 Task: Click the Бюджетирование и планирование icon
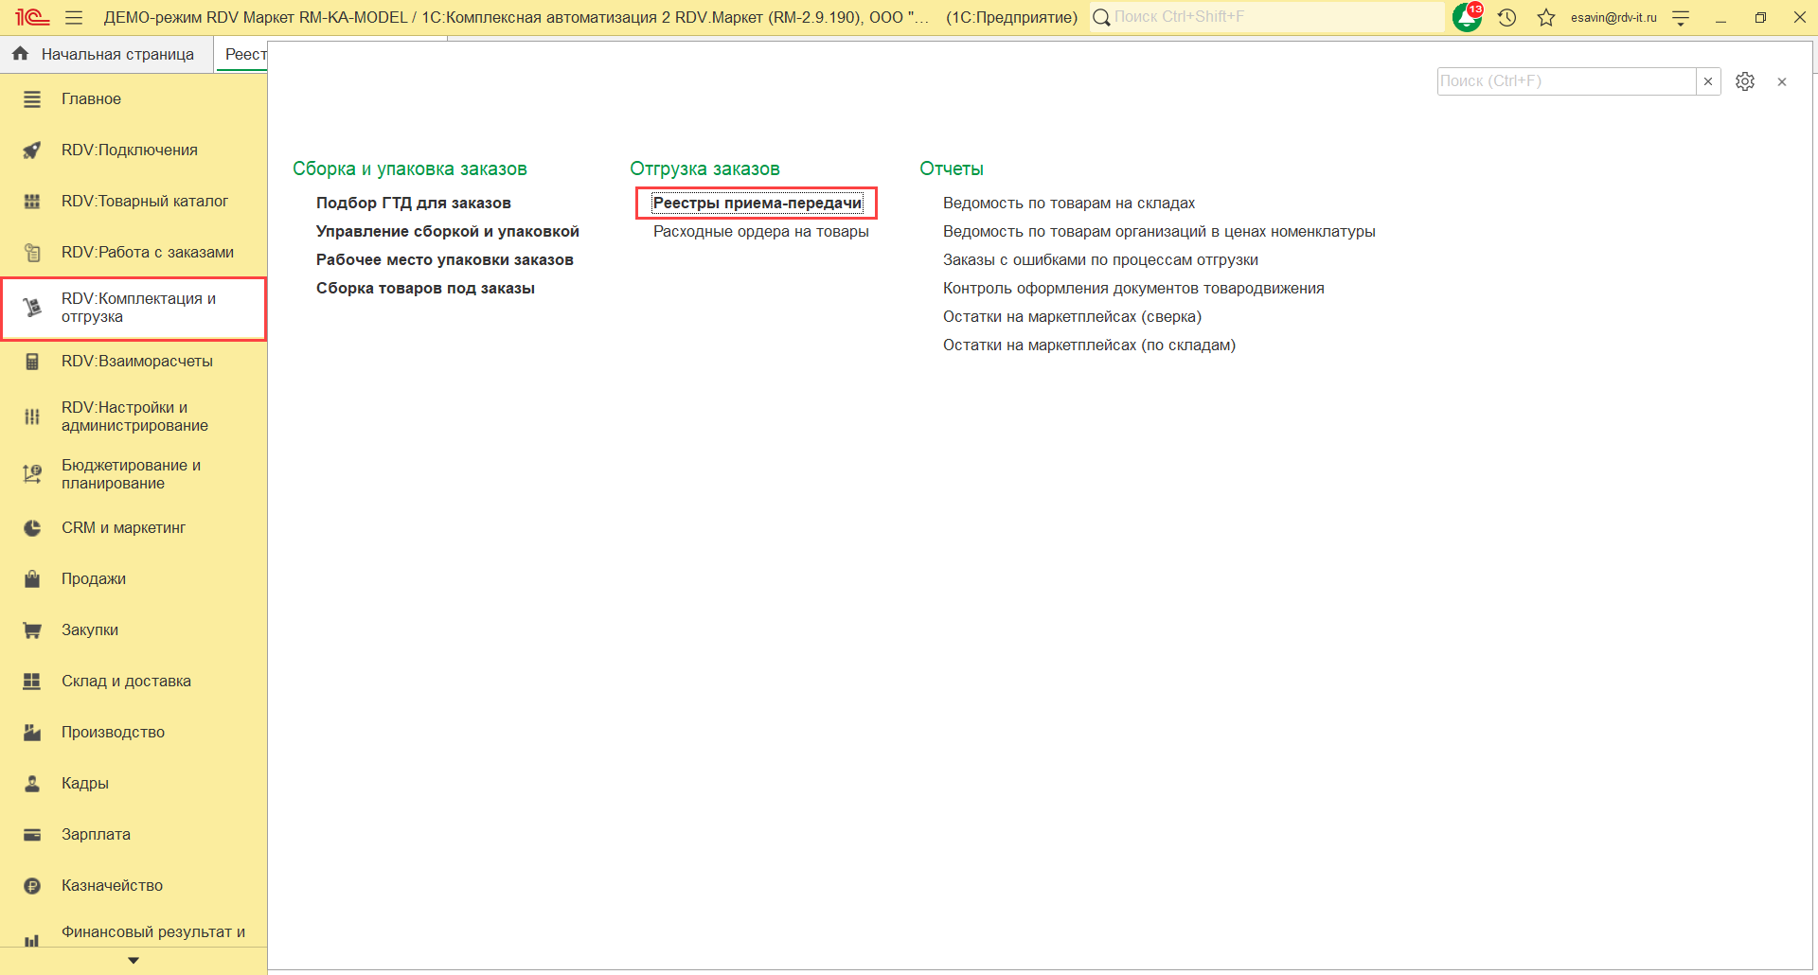tap(32, 474)
